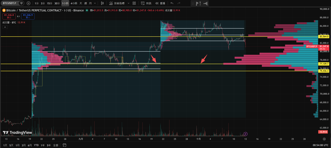The width and height of the screenshot is (331, 148).
Task: Switch to the 30分 interval
Action: 57,3
